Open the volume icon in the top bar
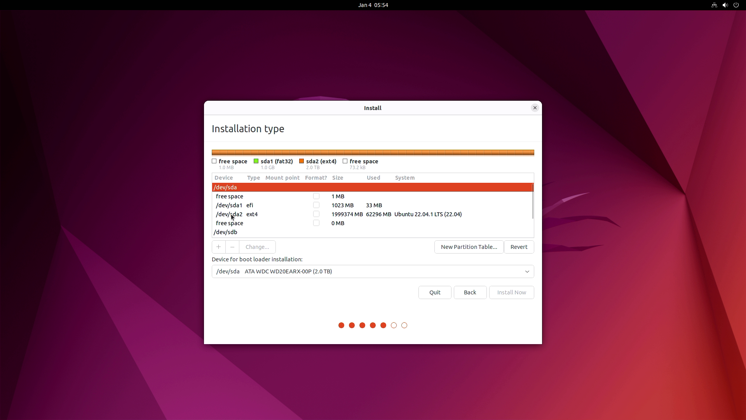This screenshot has height=420, width=746. coord(725,5)
